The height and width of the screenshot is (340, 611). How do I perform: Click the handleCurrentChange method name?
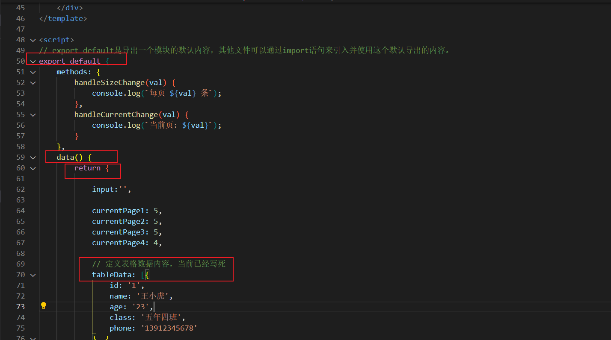click(116, 114)
